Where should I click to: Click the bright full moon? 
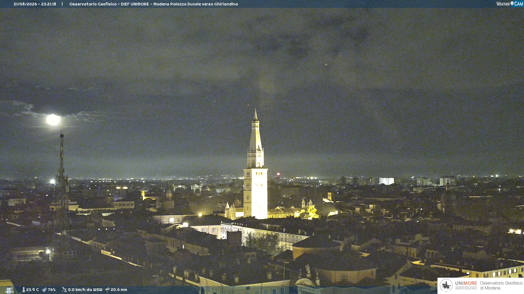[53, 120]
